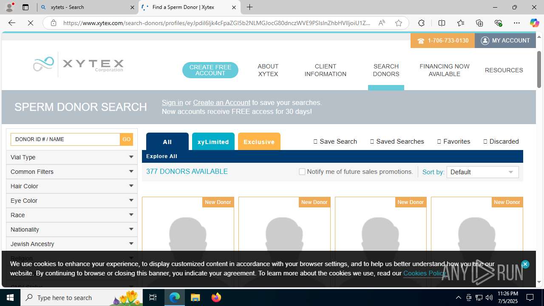The height and width of the screenshot is (306, 544).
Task: Open Saved Searches option
Action: click(x=397, y=142)
